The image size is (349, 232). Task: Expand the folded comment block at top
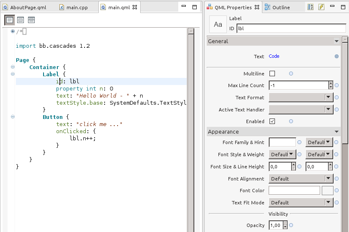pyautogui.click(x=13, y=31)
